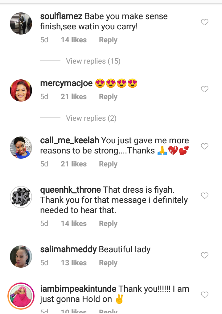
Task: Reply to mercymacjoe's emoji comment
Action: click(108, 97)
